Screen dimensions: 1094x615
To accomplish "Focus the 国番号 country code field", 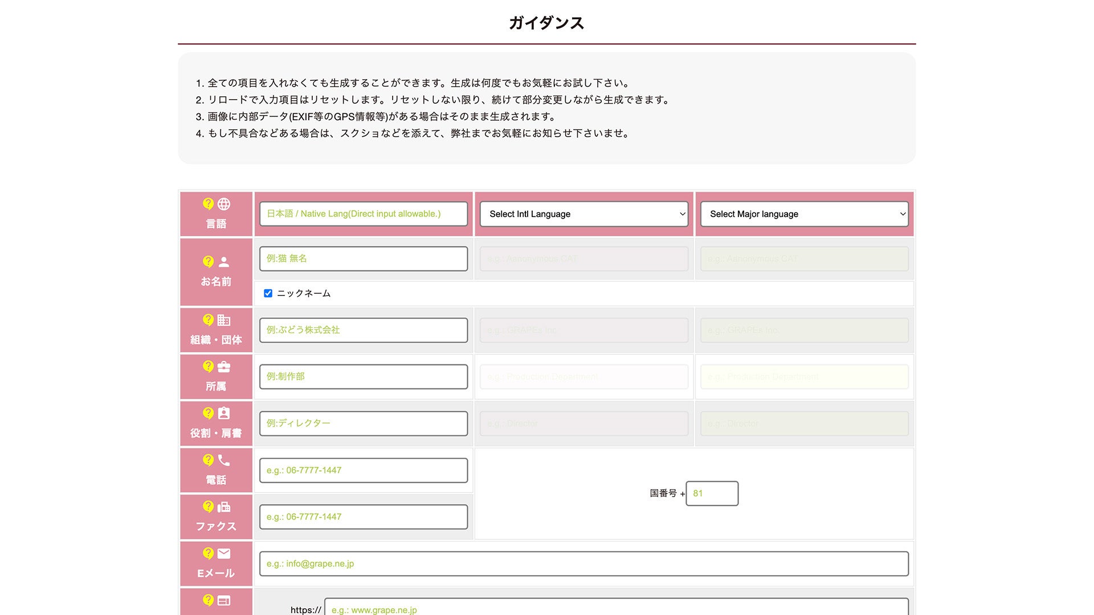I will 712,493.
